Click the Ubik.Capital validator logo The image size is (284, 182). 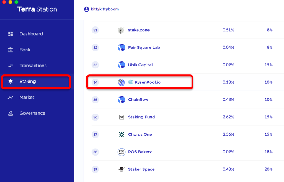click(x=121, y=65)
